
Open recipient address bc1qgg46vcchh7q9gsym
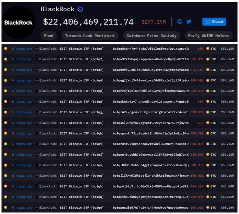click(151, 155)
